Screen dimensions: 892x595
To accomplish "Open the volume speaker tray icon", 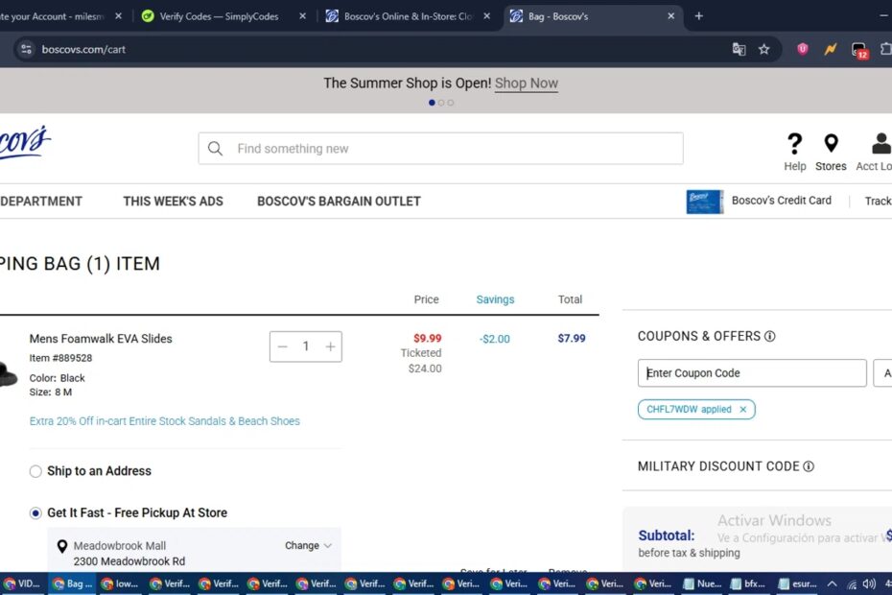I will [x=869, y=583].
